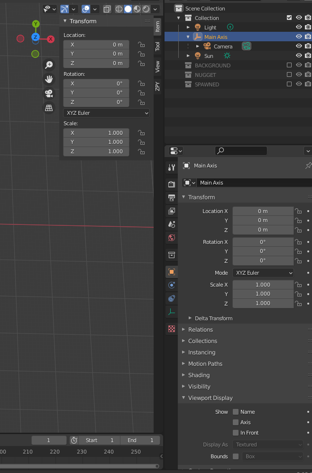Toggle gizmo display in viewport header

pyautogui.click(x=64, y=9)
